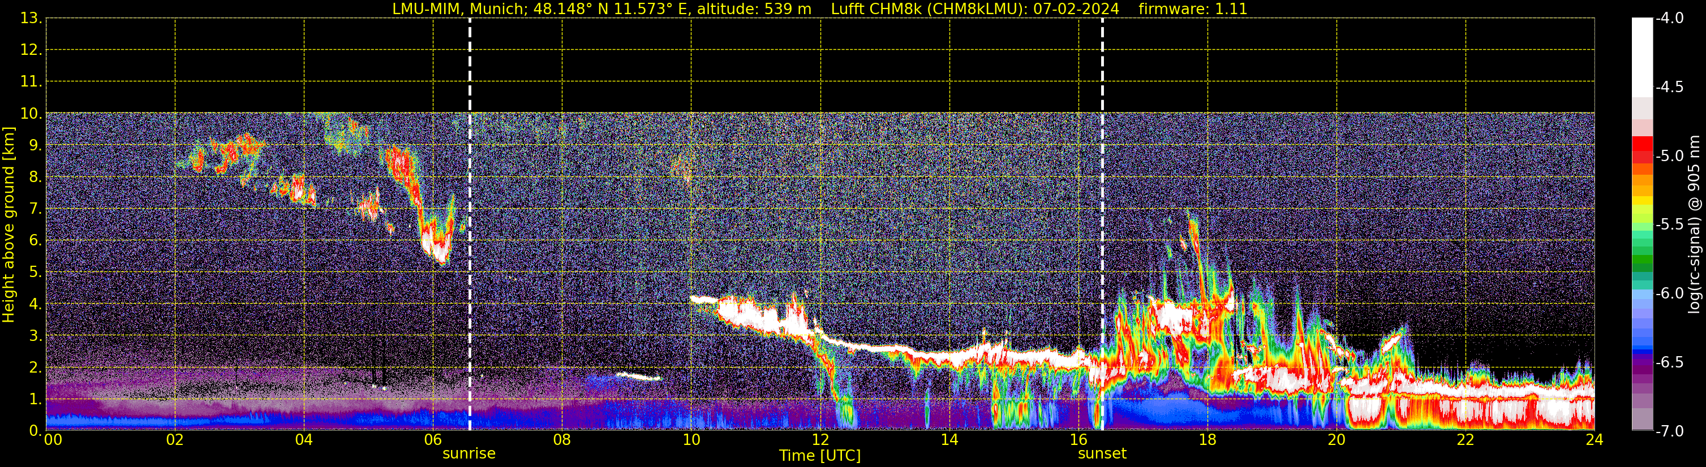This screenshot has width=1706, height=467.
Task: Click the '20' time axis tick label
Action: (x=1337, y=440)
